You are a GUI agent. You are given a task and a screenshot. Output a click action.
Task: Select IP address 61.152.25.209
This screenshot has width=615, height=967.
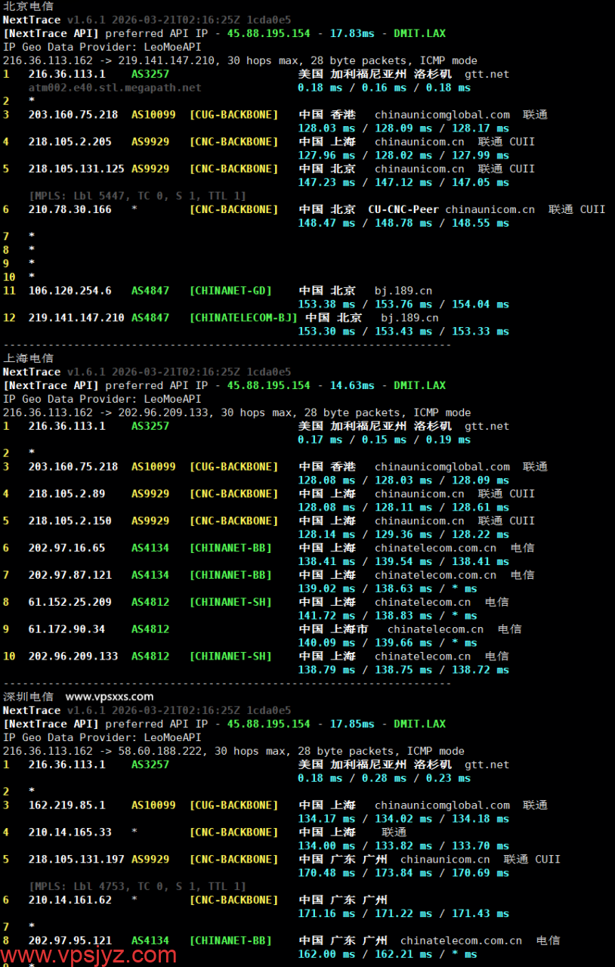pyautogui.click(x=70, y=602)
